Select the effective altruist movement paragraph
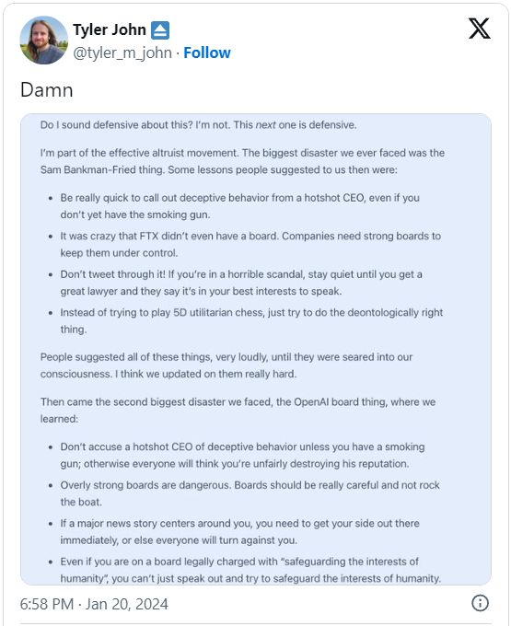Viewport: 511px width, 626px height. tap(242, 161)
